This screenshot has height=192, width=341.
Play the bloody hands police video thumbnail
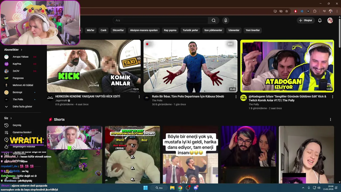[190, 66]
